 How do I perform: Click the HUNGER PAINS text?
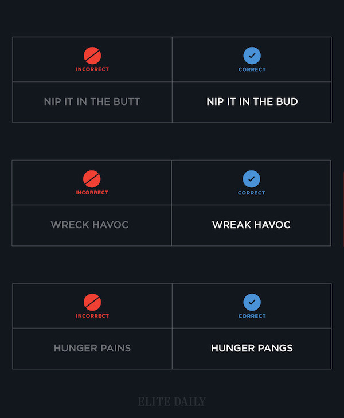tap(92, 348)
